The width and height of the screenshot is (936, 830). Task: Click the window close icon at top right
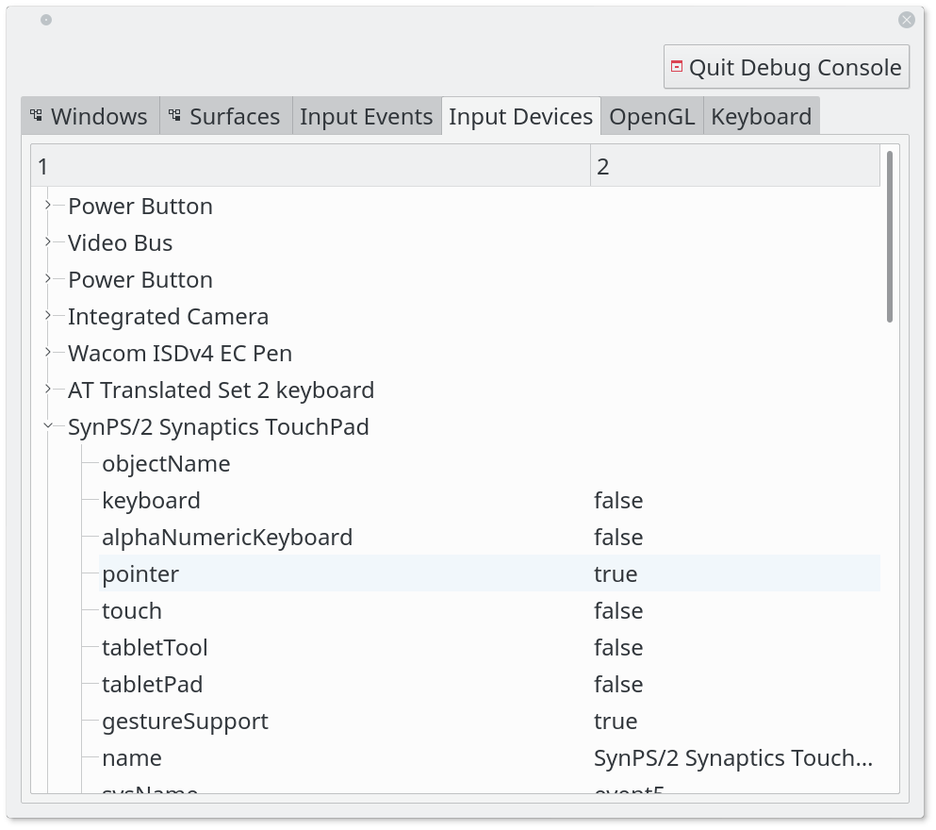tap(907, 19)
